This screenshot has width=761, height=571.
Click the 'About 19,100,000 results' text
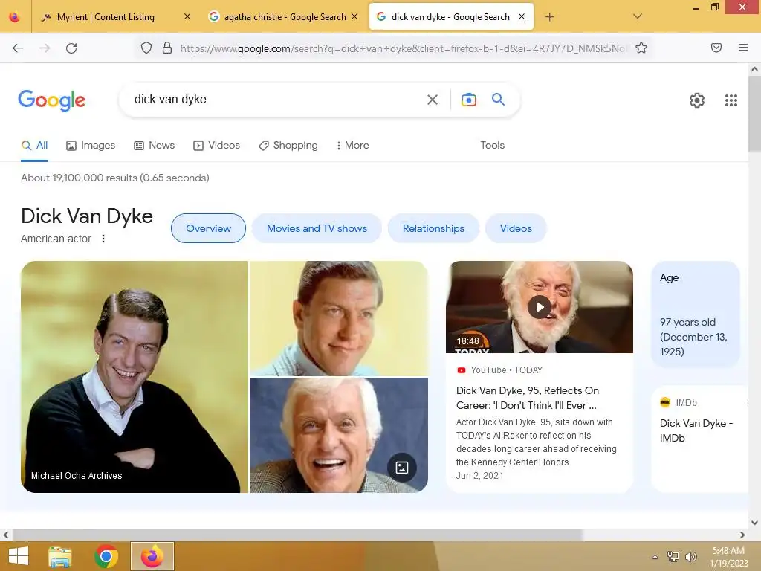[x=115, y=178]
